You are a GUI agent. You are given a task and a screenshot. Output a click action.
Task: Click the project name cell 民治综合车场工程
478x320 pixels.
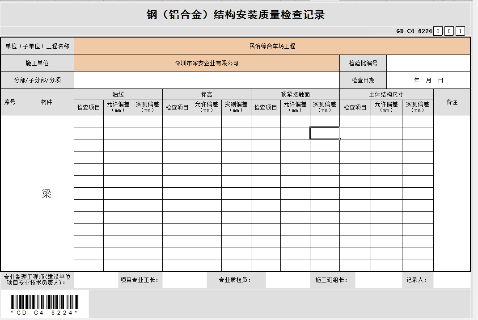[x=272, y=46]
